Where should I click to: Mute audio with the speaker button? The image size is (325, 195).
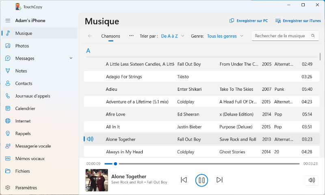312,180
